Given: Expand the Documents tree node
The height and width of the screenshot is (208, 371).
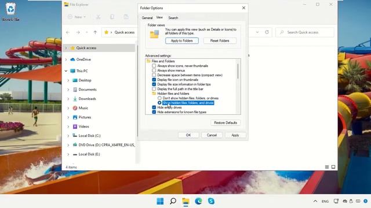Looking at the screenshot, I should tap(68, 90).
